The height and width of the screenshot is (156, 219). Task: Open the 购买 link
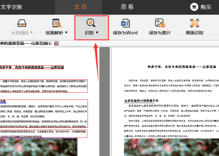tap(206, 7)
